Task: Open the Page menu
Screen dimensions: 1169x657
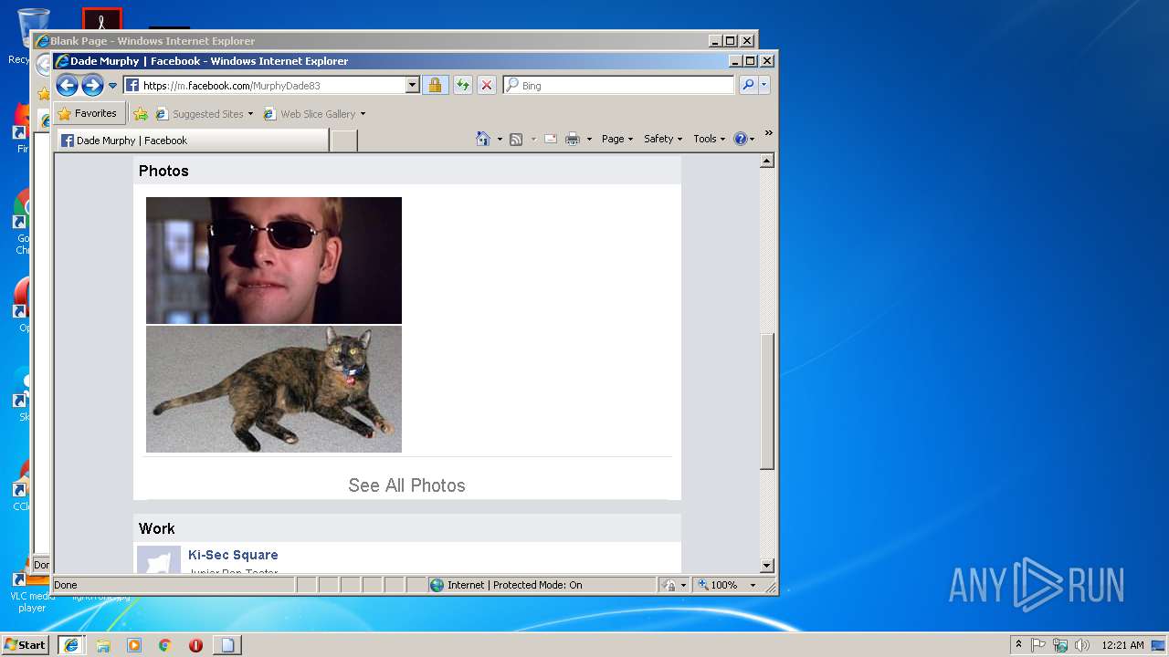Action: click(x=617, y=139)
